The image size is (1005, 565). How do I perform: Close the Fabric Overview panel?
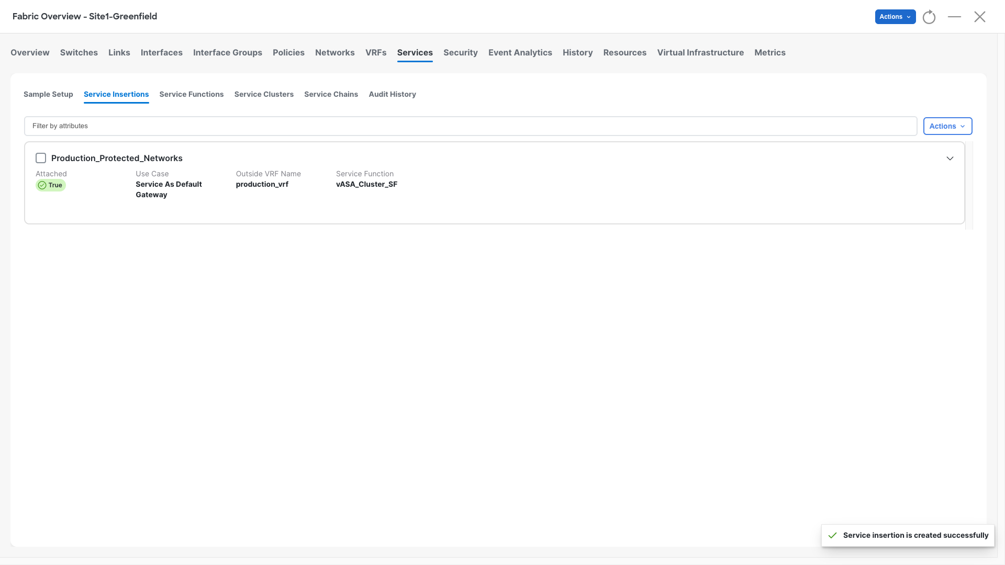(x=980, y=17)
